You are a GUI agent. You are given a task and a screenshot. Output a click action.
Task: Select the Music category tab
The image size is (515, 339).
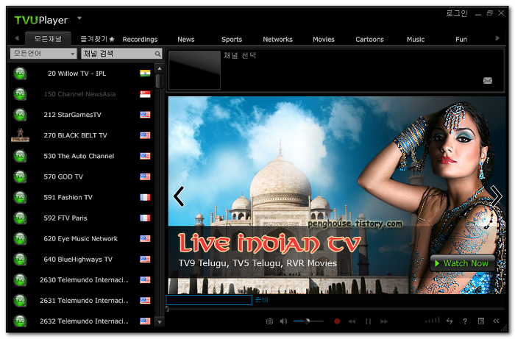pyautogui.click(x=416, y=40)
